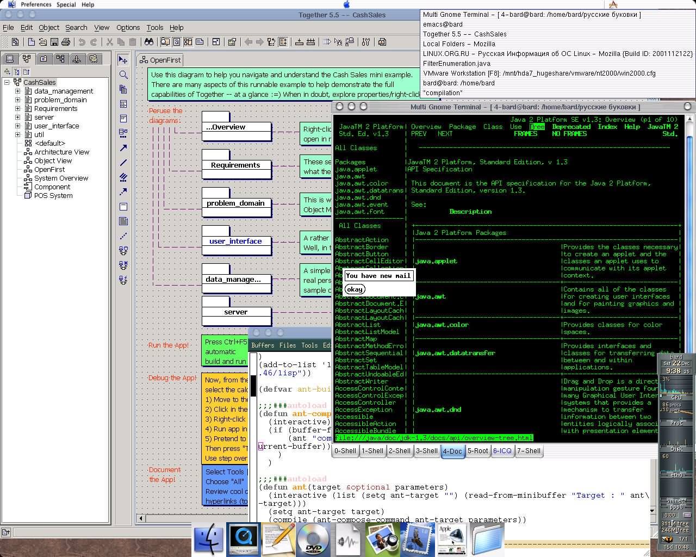Open the airplane-icon tab in left pane
This screenshot has width=696, height=557.
(x=77, y=59)
